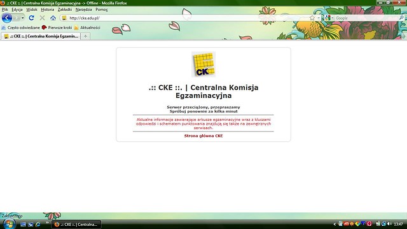
Task: Open the Historia menu
Action: (48, 10)
